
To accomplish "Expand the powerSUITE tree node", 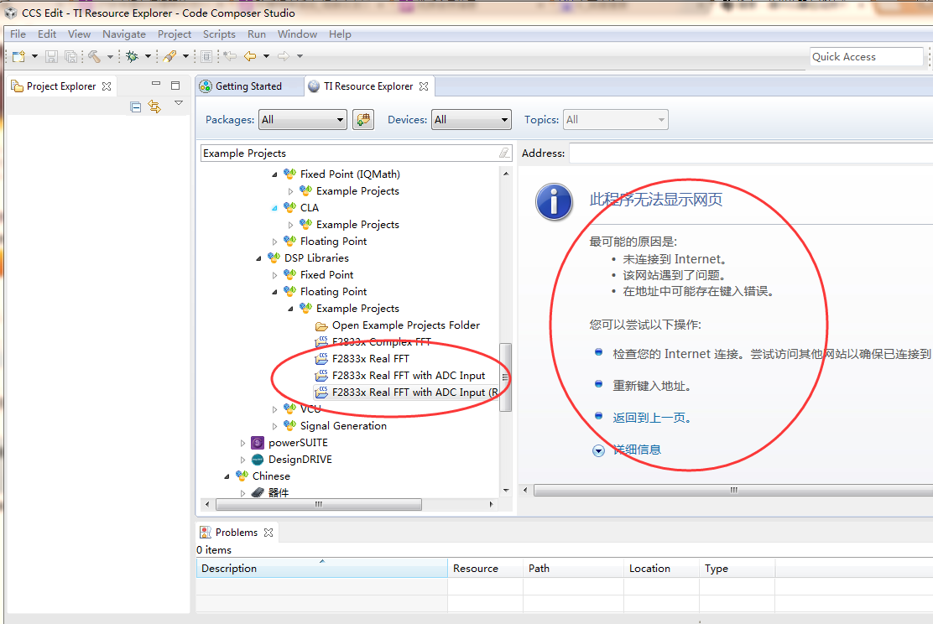I will [x=242, y=443].
